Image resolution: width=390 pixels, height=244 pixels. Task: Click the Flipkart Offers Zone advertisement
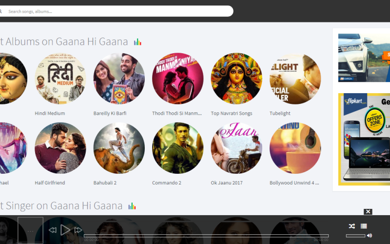tap(364, 139)
